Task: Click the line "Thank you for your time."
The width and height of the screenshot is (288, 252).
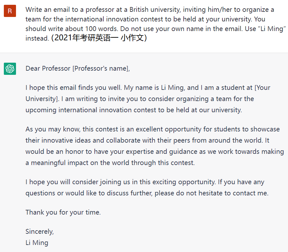Action: pyautogui.click(x=63, y=213)
